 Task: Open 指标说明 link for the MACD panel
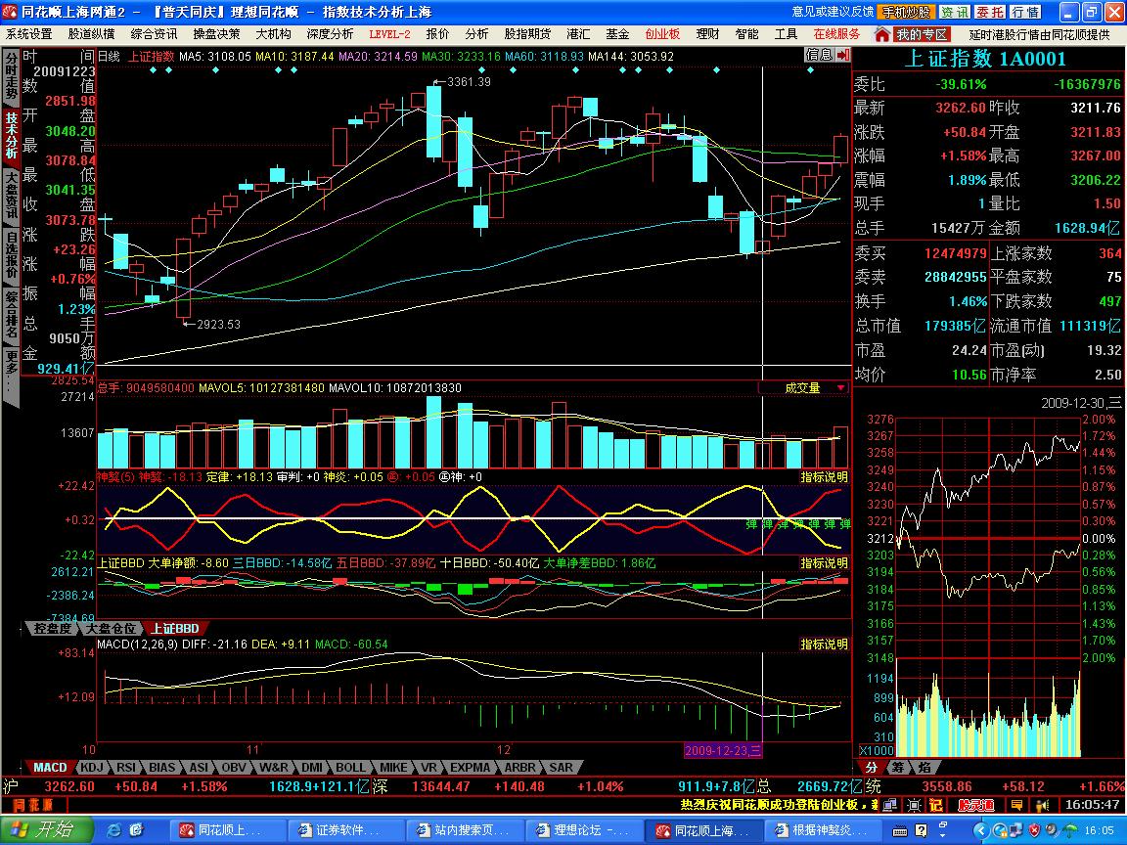(x=825, y=644)
